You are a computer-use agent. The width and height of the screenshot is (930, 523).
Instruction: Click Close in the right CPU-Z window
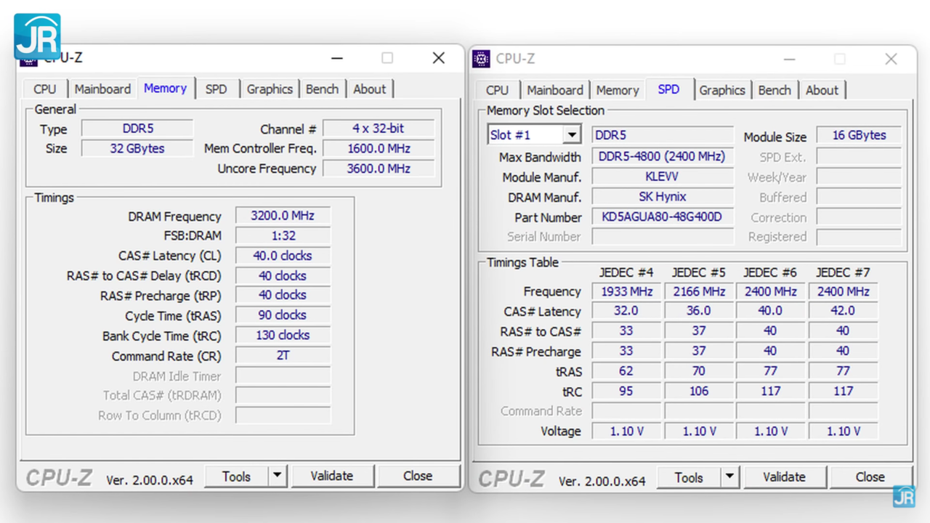(x=870, y=477)
